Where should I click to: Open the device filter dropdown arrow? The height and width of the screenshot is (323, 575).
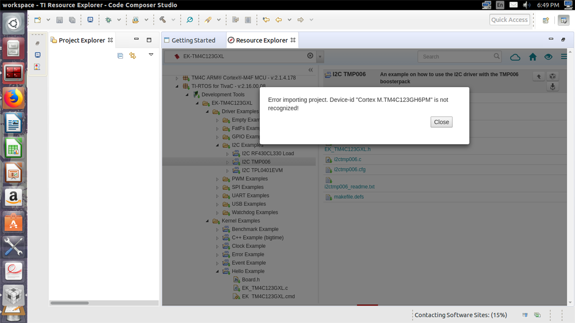click(x=320, y=57)
